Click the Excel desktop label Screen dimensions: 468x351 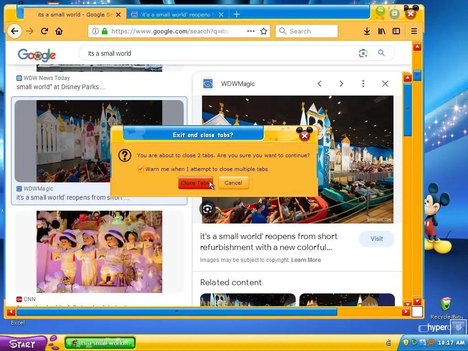18,323
